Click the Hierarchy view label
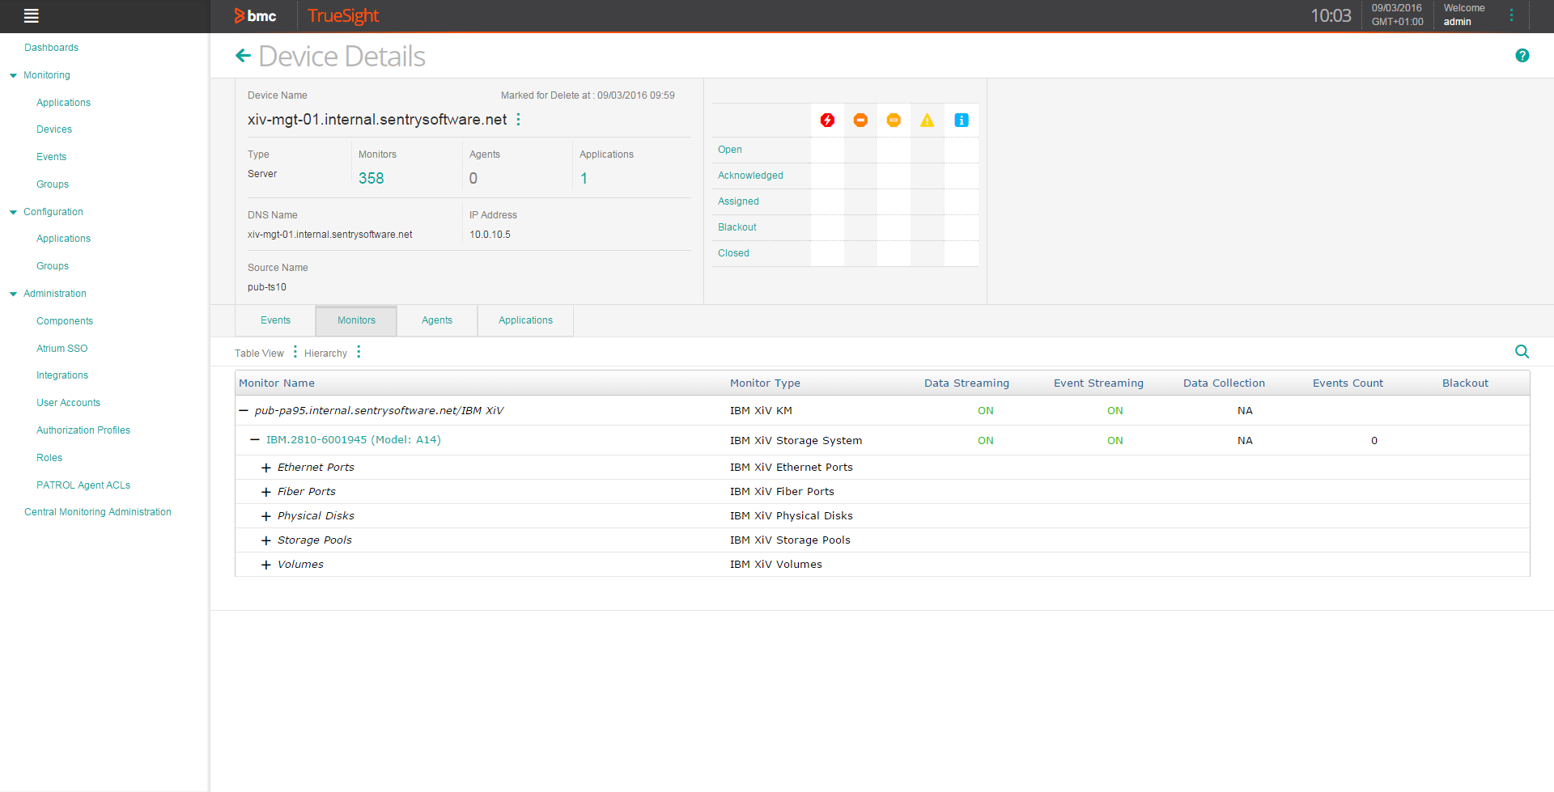Screen dimensions: 1554x792 (325, 354)
